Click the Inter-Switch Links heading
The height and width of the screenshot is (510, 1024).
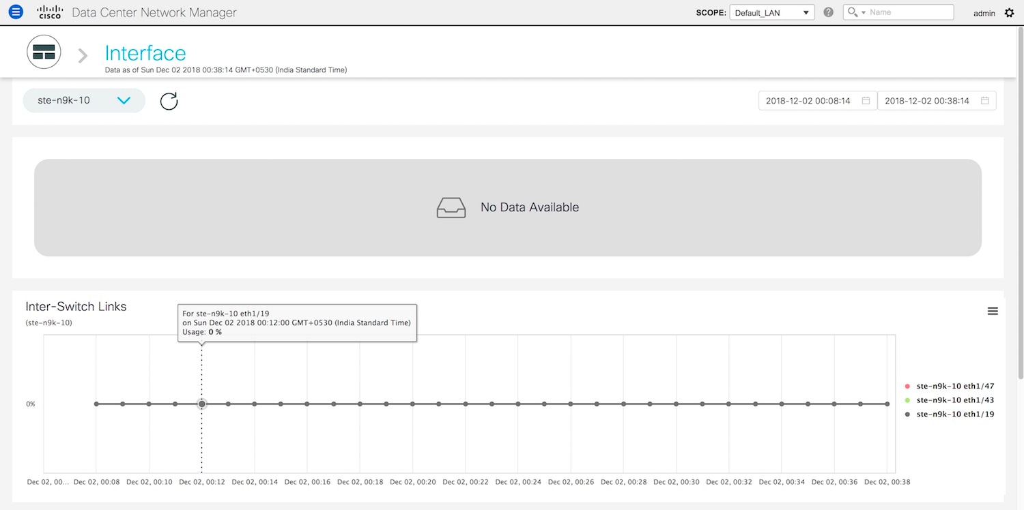[76, 307]
